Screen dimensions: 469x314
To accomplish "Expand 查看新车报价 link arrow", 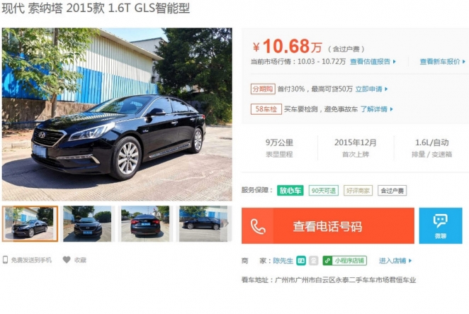I will [x=464, y=62].
